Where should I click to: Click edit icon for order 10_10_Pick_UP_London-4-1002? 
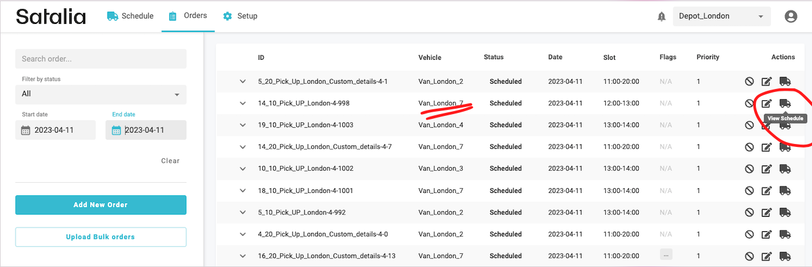[x=767, y=169]
